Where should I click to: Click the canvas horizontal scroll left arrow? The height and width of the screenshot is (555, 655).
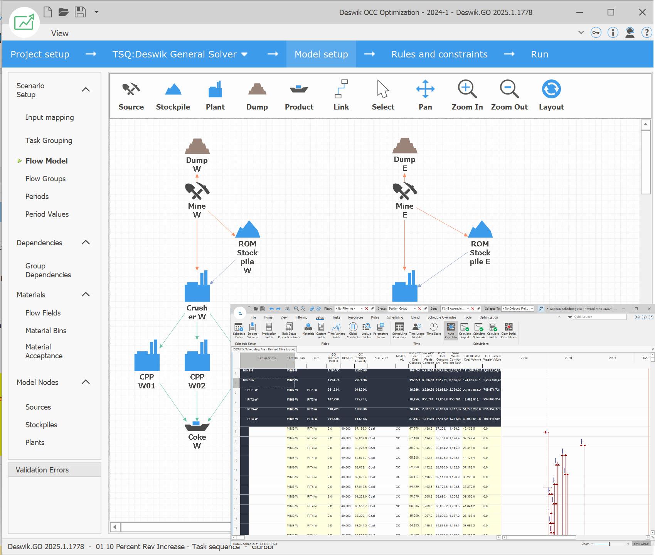(x=115, y=526)
